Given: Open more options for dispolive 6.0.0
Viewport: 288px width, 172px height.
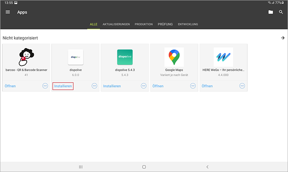Looking at the screenshot, I should click(94, 86).
